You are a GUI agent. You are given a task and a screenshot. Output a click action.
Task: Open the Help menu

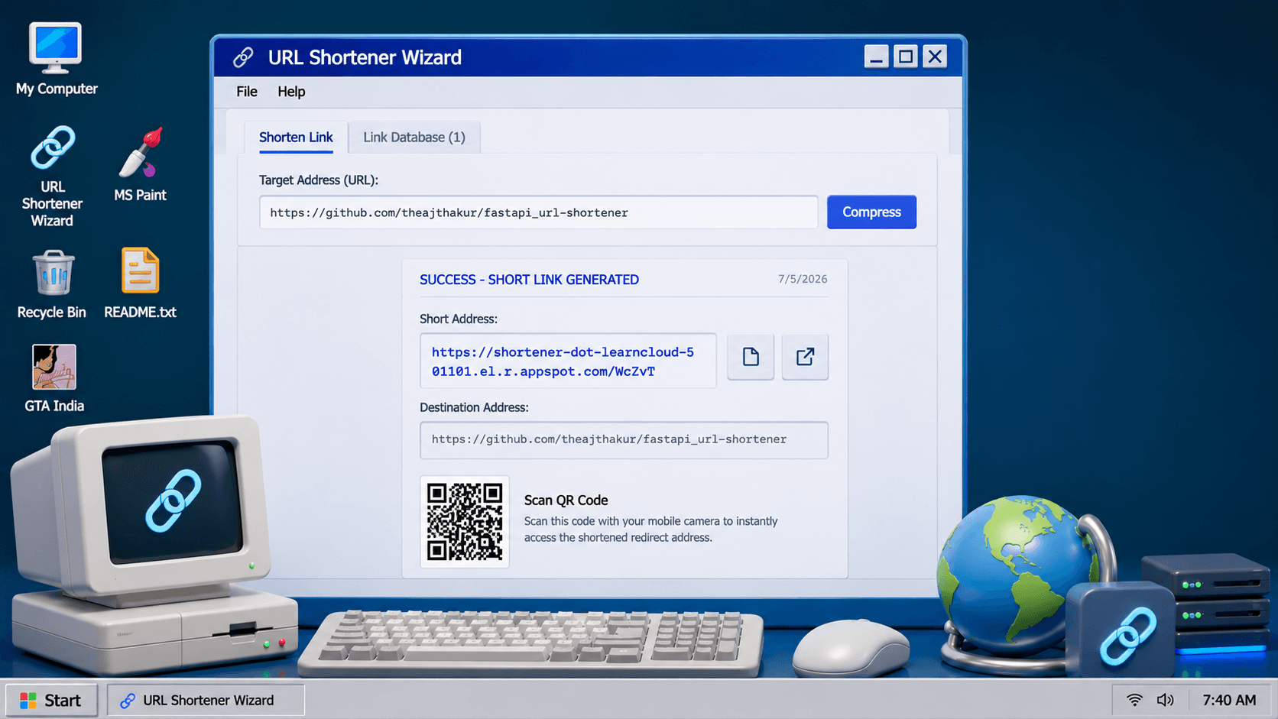pos(291,92)
